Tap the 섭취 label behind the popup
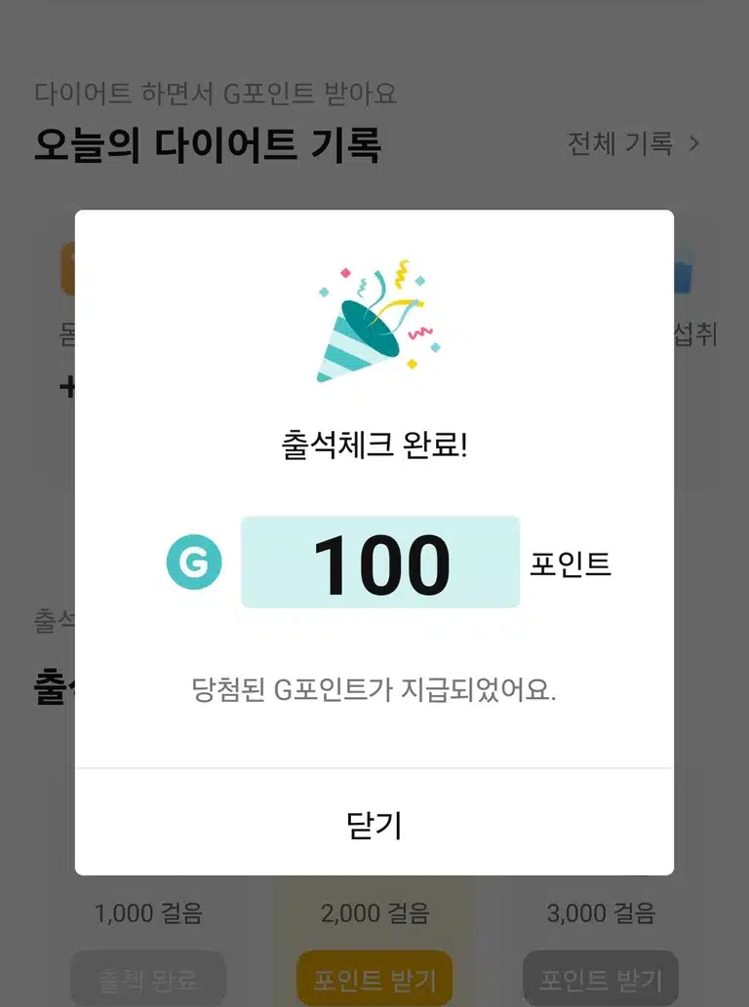 (x=695, y=334)
